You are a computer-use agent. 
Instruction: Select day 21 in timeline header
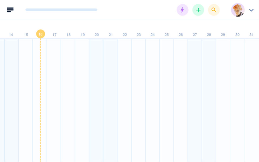coord(111,35)
